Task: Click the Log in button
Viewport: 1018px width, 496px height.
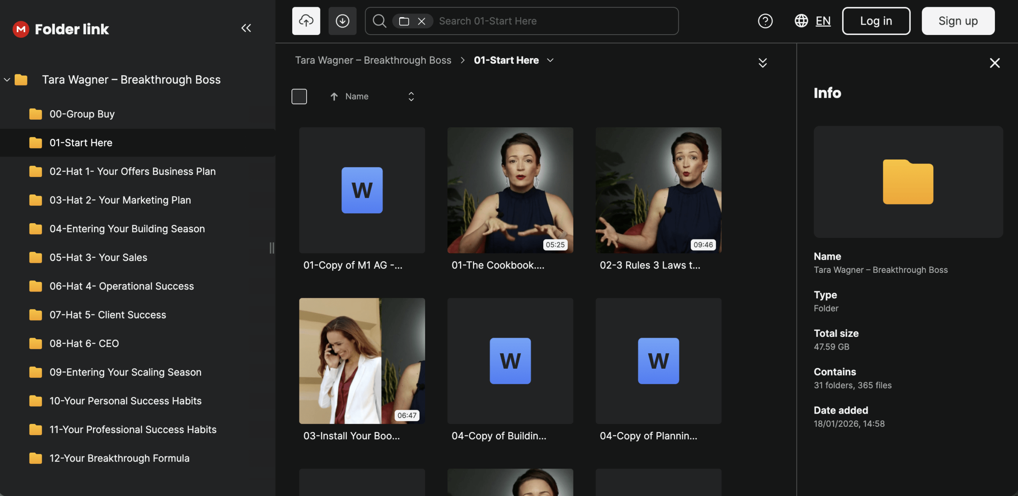Action: 876,21
